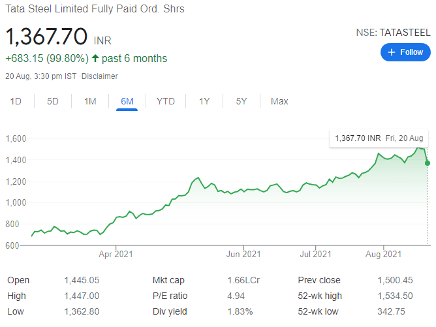Click the Div yield label

(x=170, y=312)
